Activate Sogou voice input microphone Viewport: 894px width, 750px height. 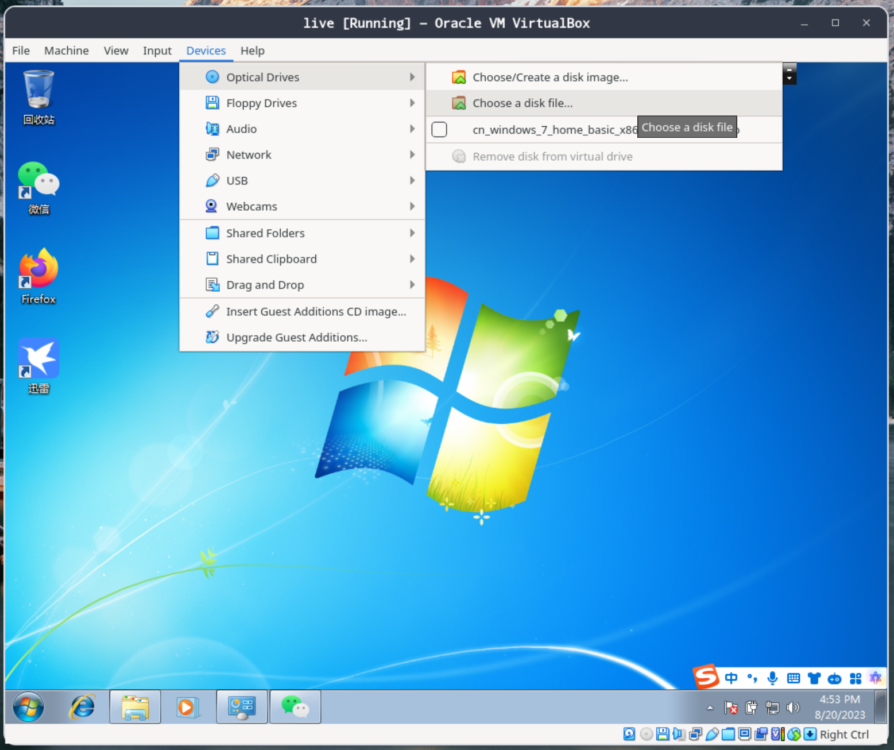coord(773,678)
